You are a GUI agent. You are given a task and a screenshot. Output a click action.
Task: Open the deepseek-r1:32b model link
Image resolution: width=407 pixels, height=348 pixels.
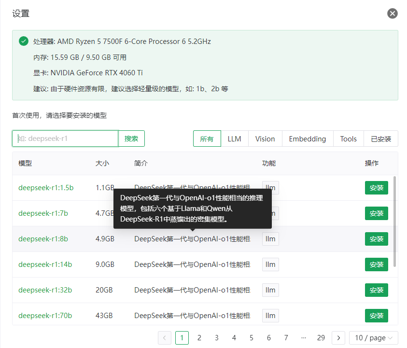pyautogui.click(x=45, y=290)
